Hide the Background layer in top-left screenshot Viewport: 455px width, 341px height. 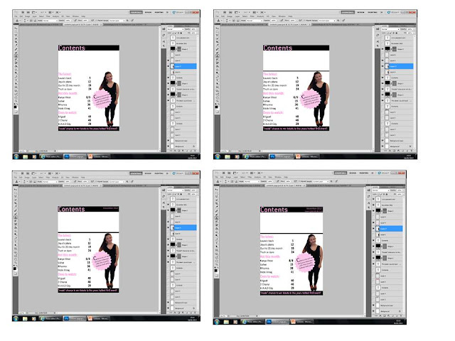coord(168,146)
